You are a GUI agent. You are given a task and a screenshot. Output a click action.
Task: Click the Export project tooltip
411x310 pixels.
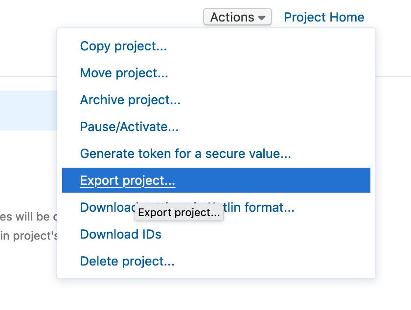(x=179, y=213)
